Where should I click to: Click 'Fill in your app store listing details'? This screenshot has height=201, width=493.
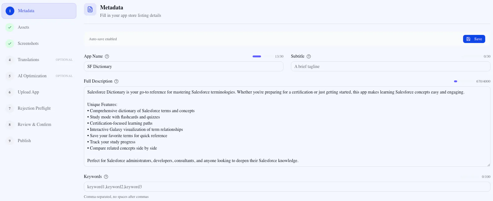coord(131,15)
